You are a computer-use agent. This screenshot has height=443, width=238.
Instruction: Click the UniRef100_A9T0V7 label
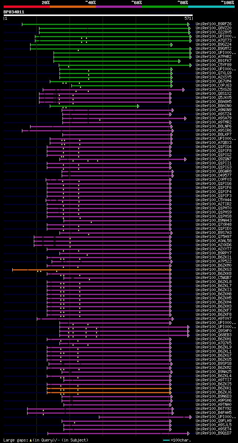coord(213,319)
